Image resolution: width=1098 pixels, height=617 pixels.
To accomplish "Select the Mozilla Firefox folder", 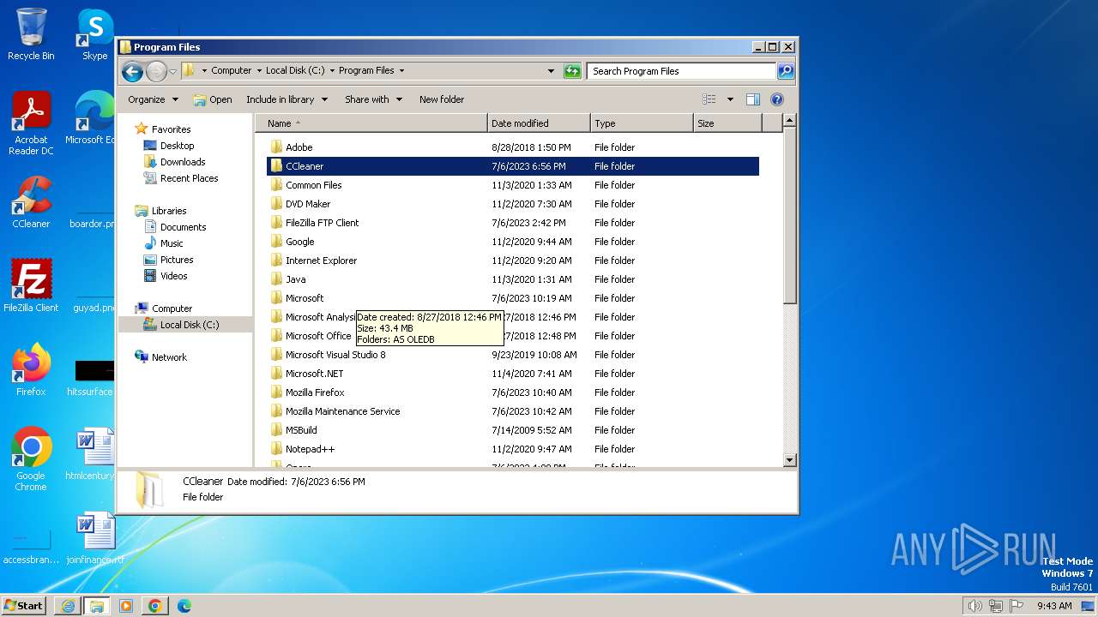I will pos(513,392).
